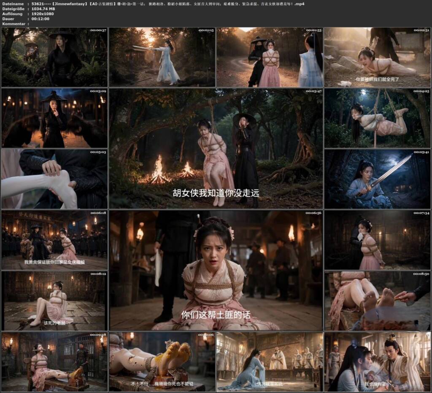The height and width of the screenshot is (393, 432).
Task: Select last frame with crowned man
Action: tap(378, 362)
